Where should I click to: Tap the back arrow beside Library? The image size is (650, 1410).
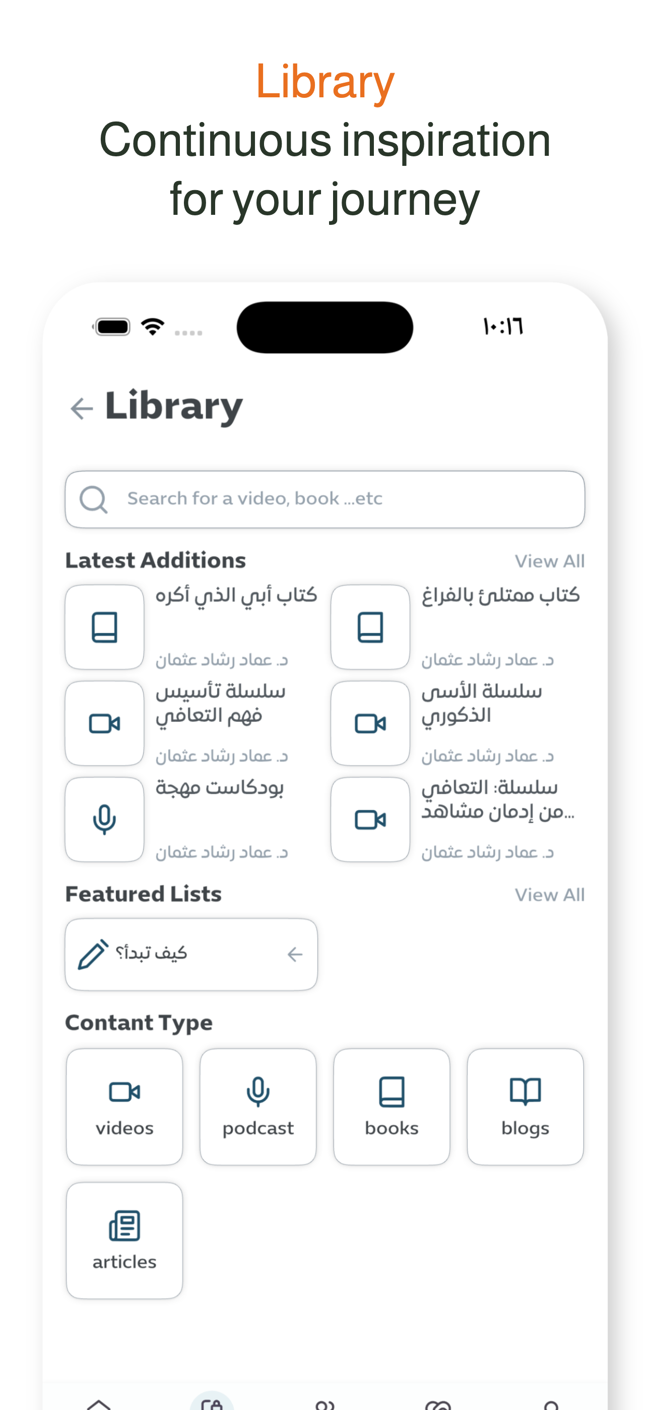82,408
